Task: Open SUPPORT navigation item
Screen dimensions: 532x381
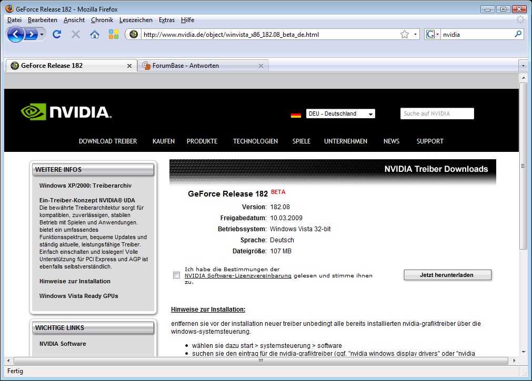Action: 430,141
